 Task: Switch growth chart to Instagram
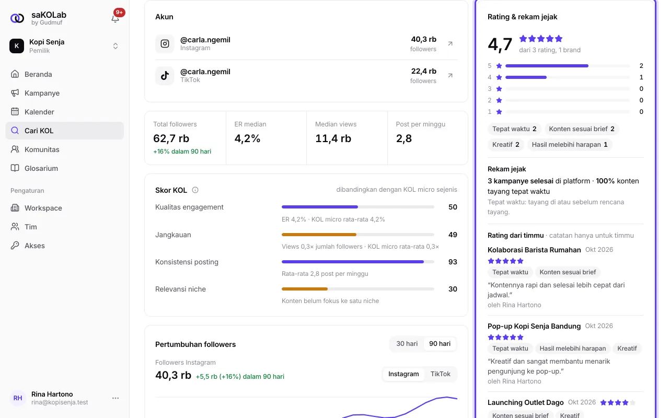[403, 374]
